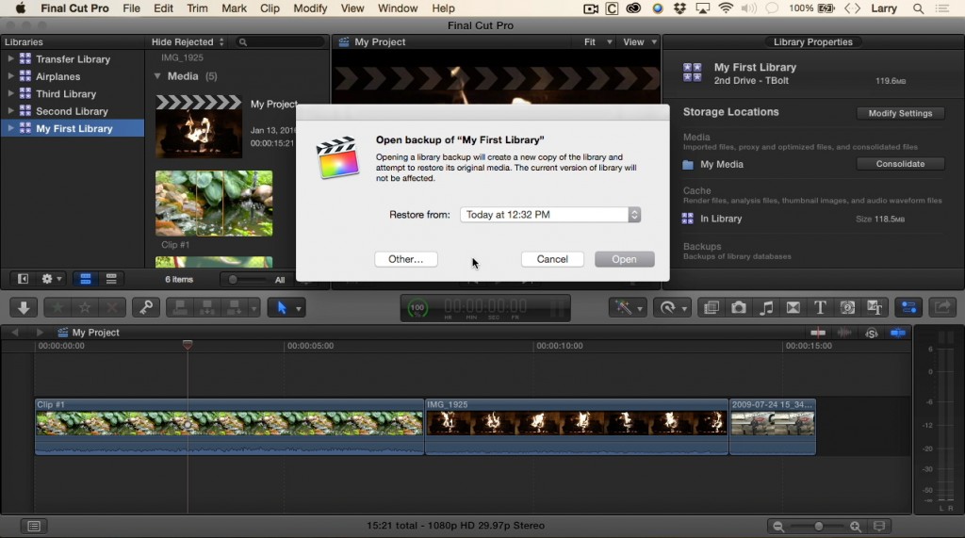Viewport: 965px width, 538px height.
Task: Open the Restore from date popup
Action: (x=550, y=214)
